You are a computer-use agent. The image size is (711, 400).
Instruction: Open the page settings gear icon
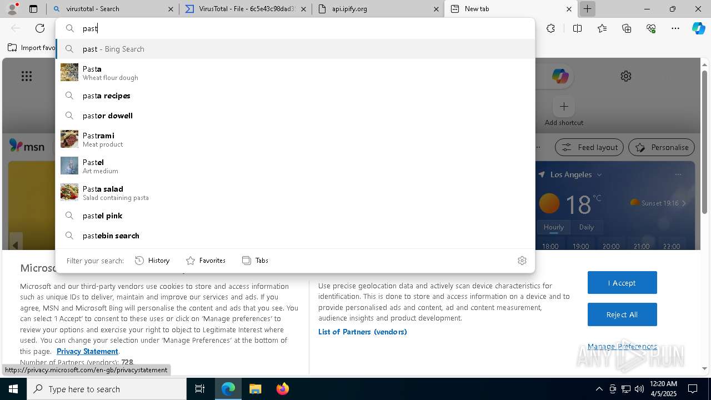[x=626, y=76]
